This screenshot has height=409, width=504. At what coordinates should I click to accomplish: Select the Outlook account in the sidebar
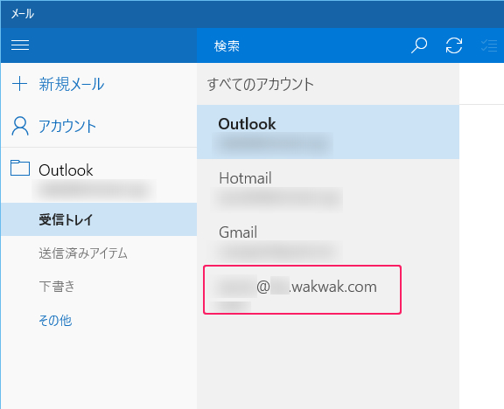(99, 176)
